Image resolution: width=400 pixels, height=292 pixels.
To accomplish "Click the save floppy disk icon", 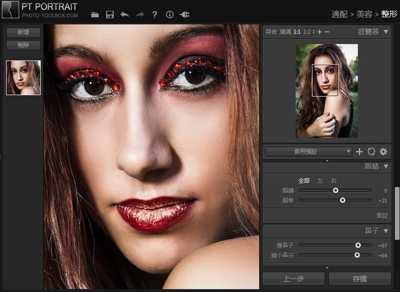I will (110, 14).
